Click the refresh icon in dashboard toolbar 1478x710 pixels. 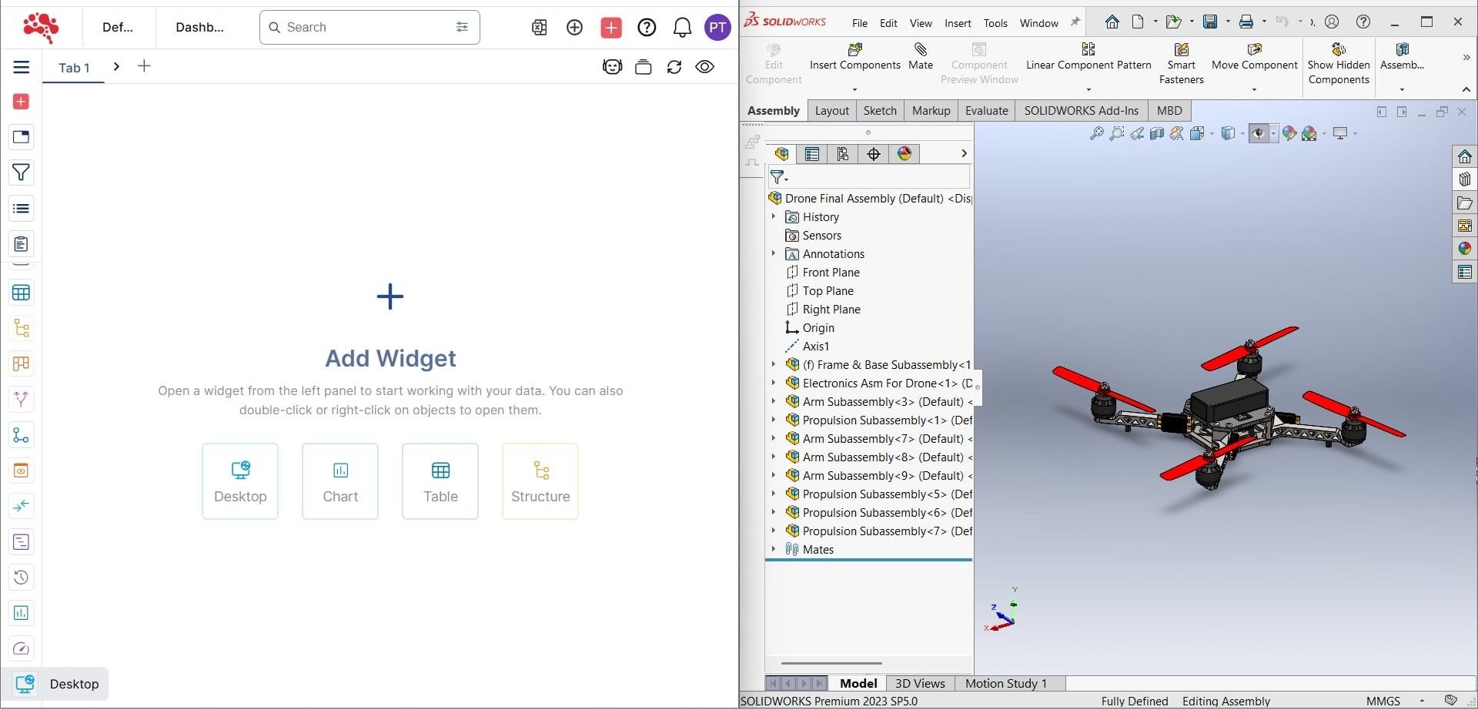(x=674, y=67)
